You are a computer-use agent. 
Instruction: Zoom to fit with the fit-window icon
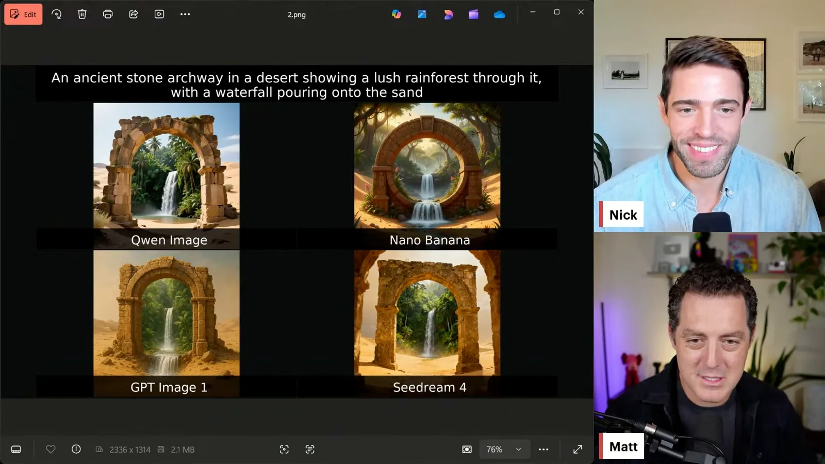[467, 450]
